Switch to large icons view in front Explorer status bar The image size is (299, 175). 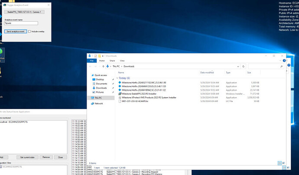(x=283, y=163)
